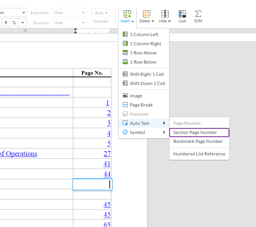Open the Shown In units dropdown
Image resolution: width=256 pixels, height=227 pixels.
[x=68, y=23]
